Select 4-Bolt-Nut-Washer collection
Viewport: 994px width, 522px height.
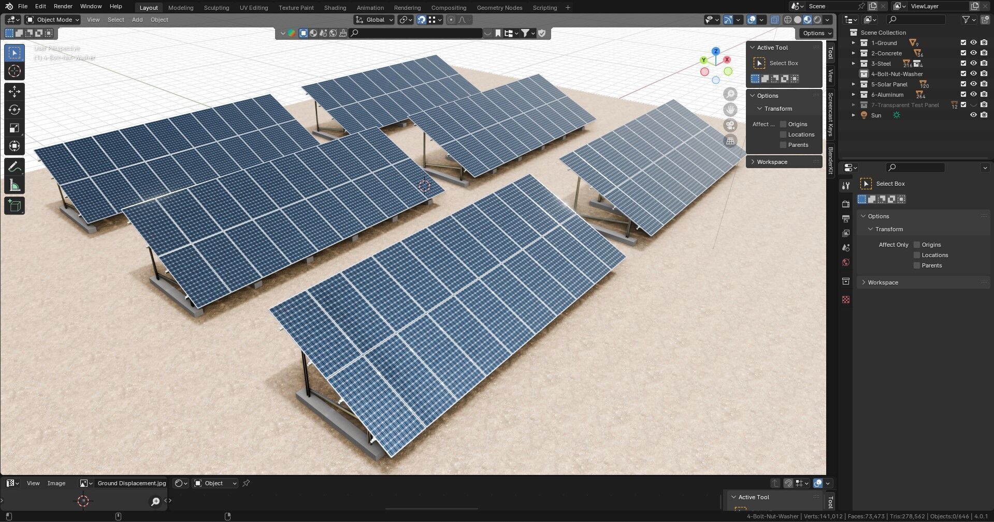click(x=897, y=74)
